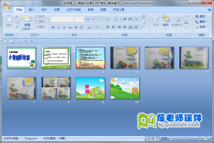
Task: Open the Layout (版式) dropdown
Action: 41,16
